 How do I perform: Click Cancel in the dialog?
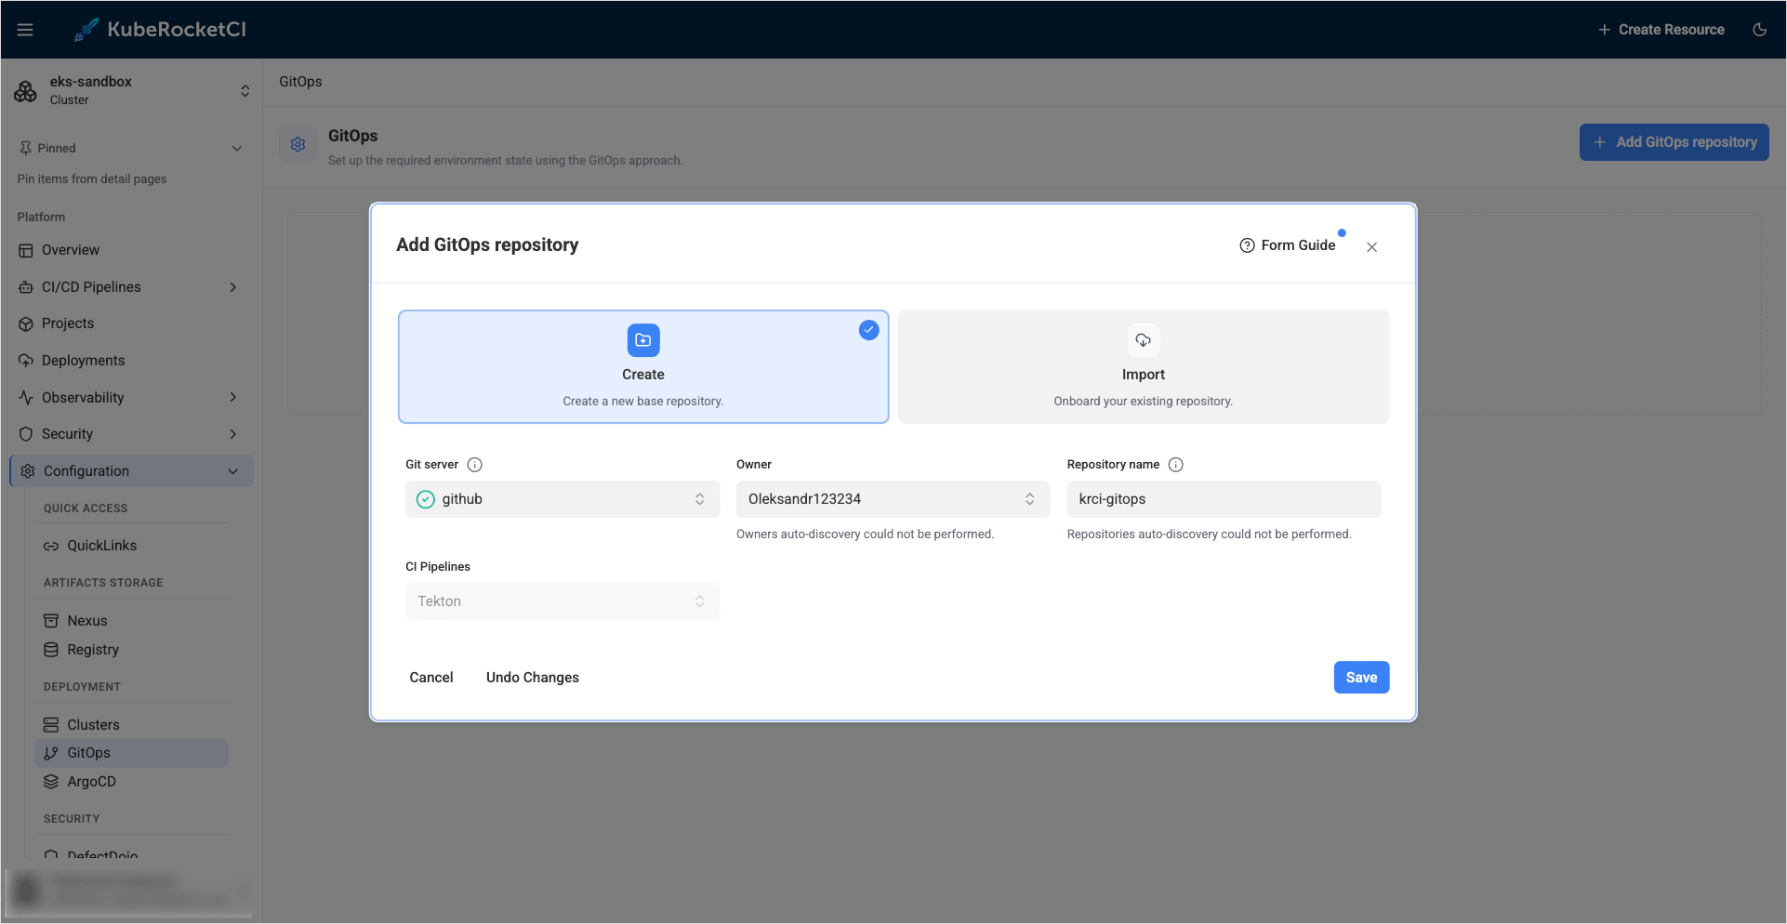click(431, 678)
